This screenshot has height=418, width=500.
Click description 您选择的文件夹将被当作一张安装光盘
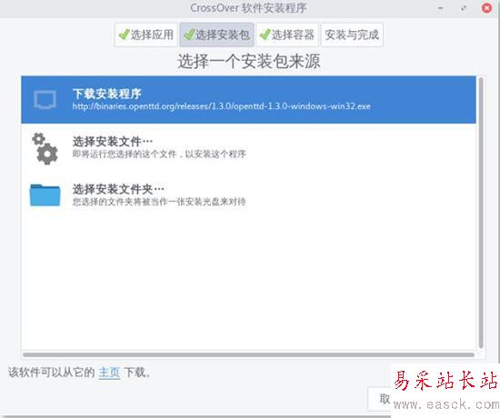159,202
